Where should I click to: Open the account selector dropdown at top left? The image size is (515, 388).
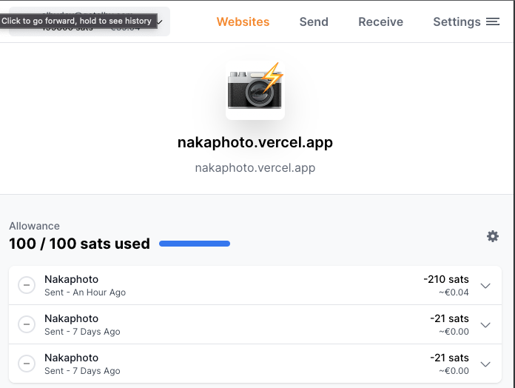coord(160,22)
